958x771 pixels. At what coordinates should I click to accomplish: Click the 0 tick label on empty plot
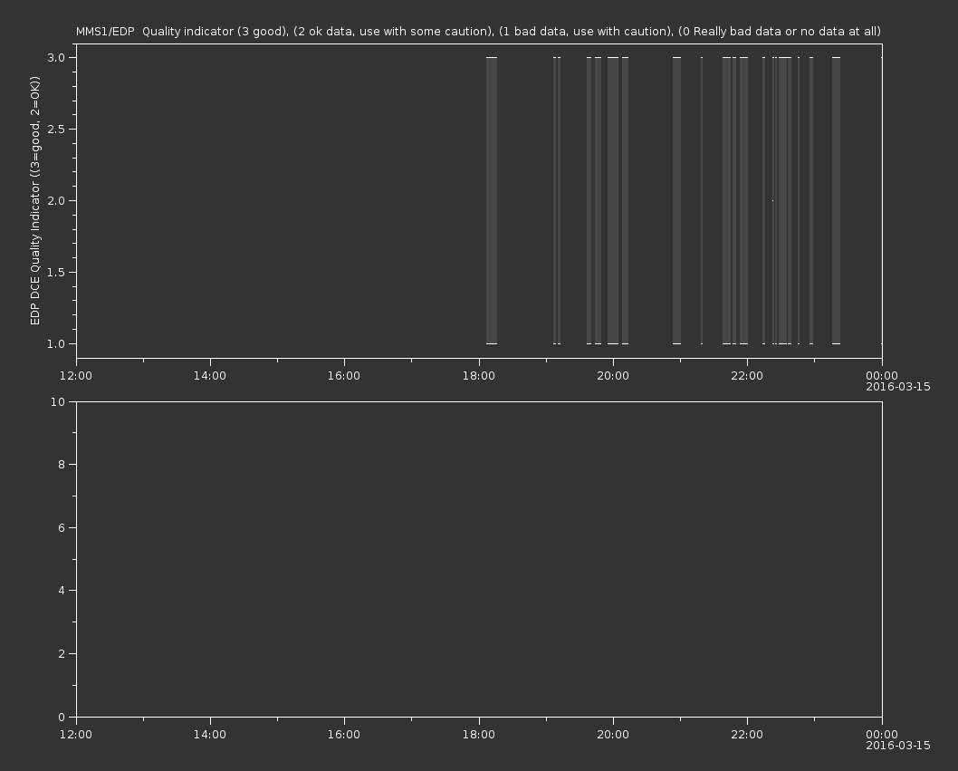tap(62, 717)
